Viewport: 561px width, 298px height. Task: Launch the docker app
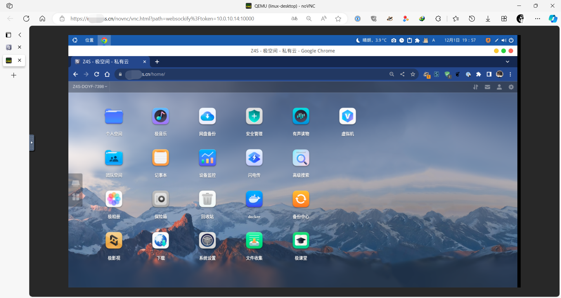[x=254, y=199]
